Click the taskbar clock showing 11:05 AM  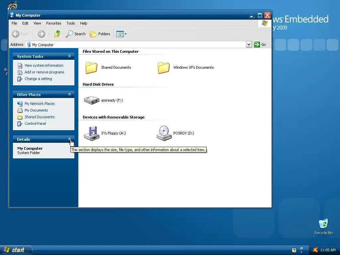(x=328, y=250)
